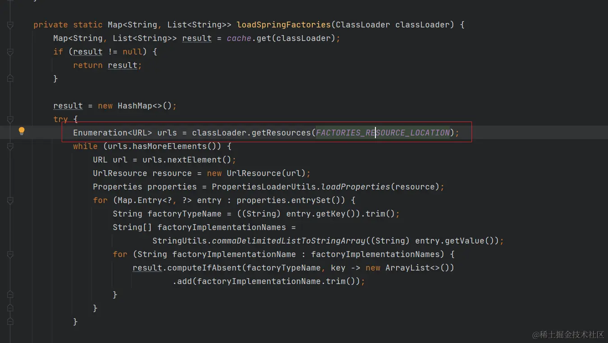
Task: Click fold end marker under '.add(factoryImplementationName.trim())'
Action: [x=10, y=294]
